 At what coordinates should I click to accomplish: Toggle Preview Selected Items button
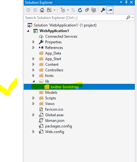[110, 10]
